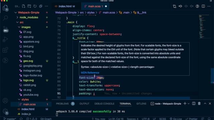
Task: Open notifications bell in status bar
Action: (209, 119)
